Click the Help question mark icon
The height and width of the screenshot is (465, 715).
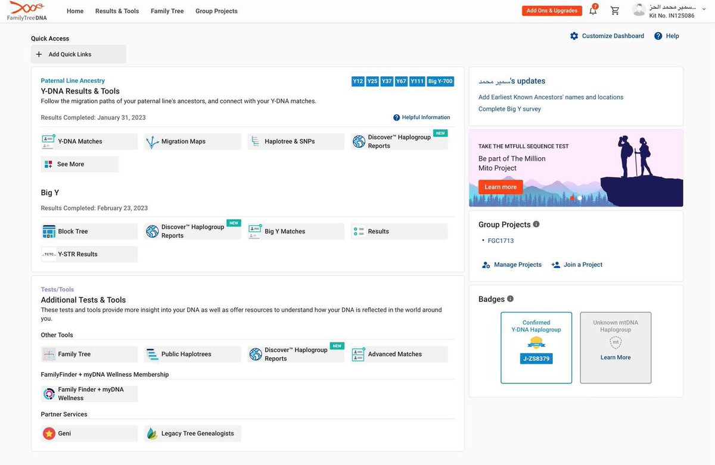pos(658,36)
